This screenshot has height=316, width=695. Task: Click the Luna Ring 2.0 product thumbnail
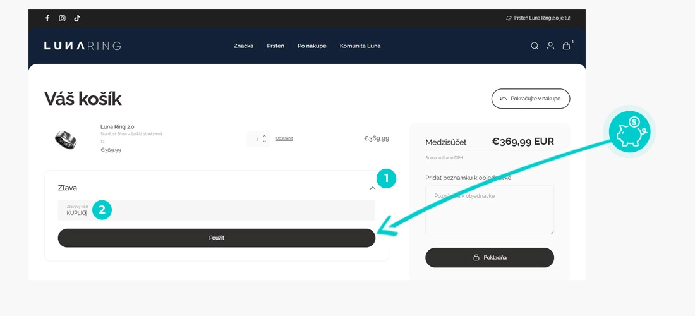coord(66,140)
